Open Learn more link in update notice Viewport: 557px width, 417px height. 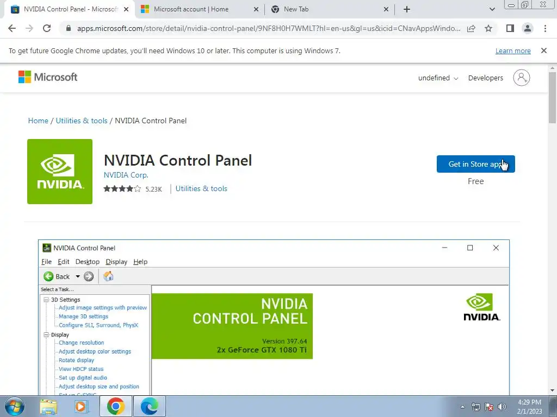click(x=513, y=50)
